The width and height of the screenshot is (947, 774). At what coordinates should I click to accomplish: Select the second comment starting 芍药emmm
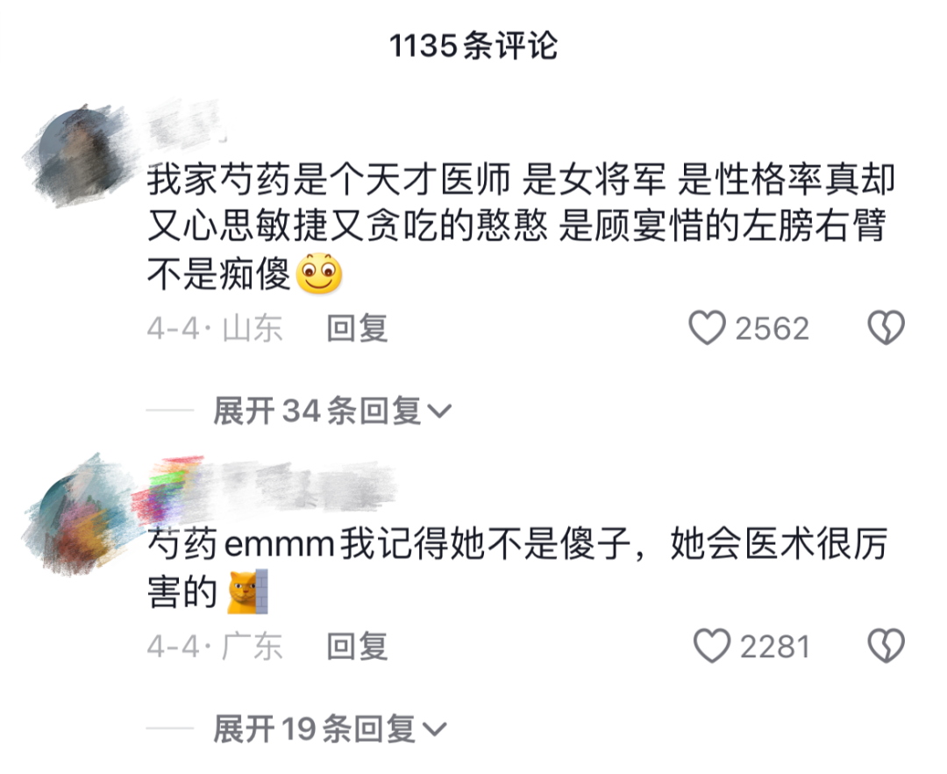(x=517, y=568)
